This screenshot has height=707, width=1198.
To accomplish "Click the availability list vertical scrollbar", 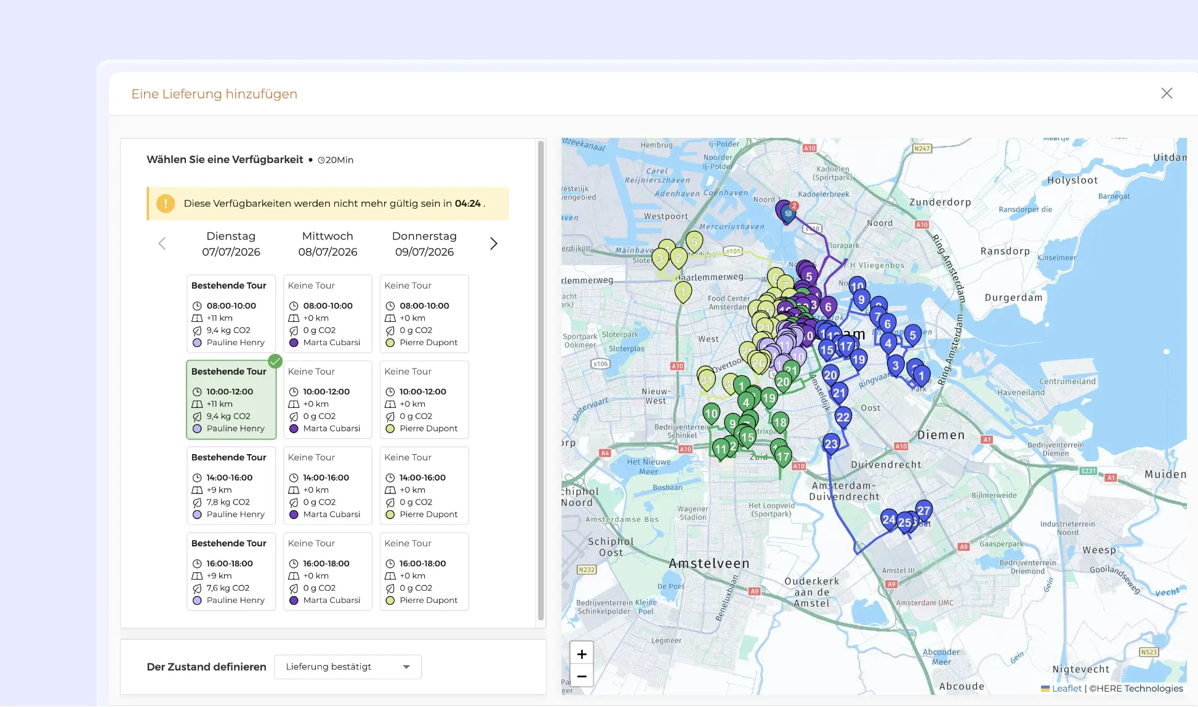I will [x=541, y=380].
